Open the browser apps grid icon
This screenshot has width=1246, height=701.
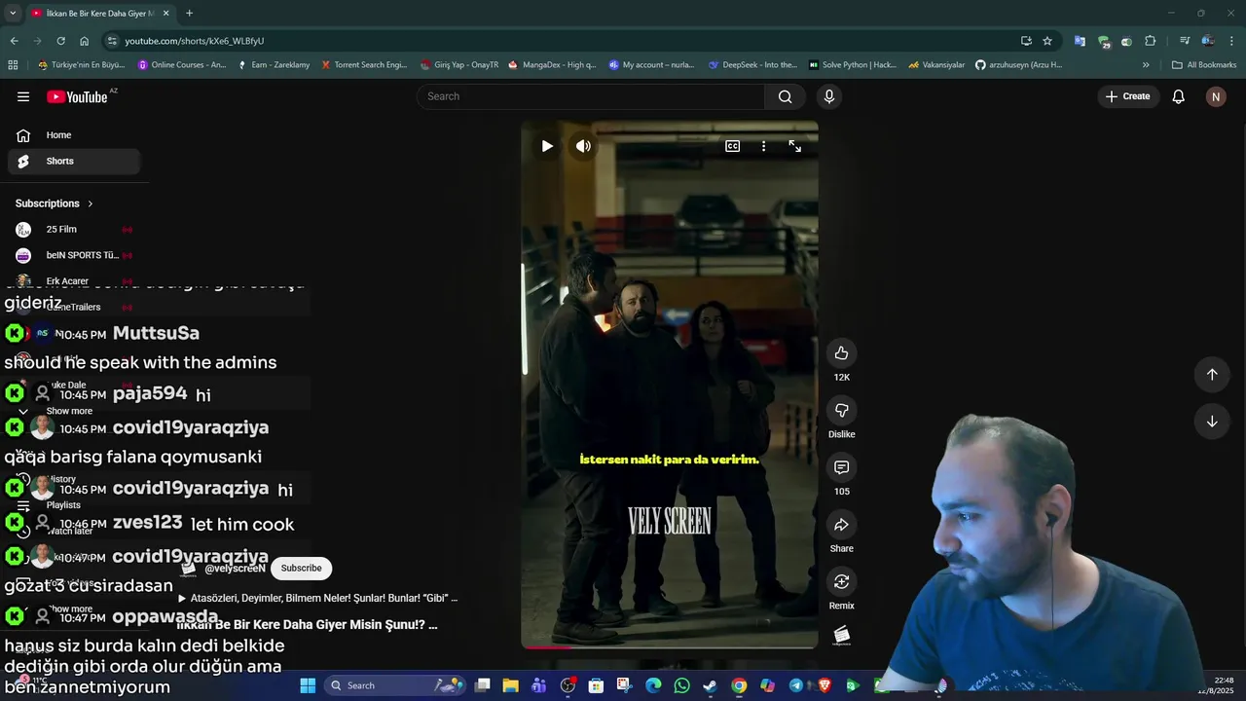coord(13,65)
